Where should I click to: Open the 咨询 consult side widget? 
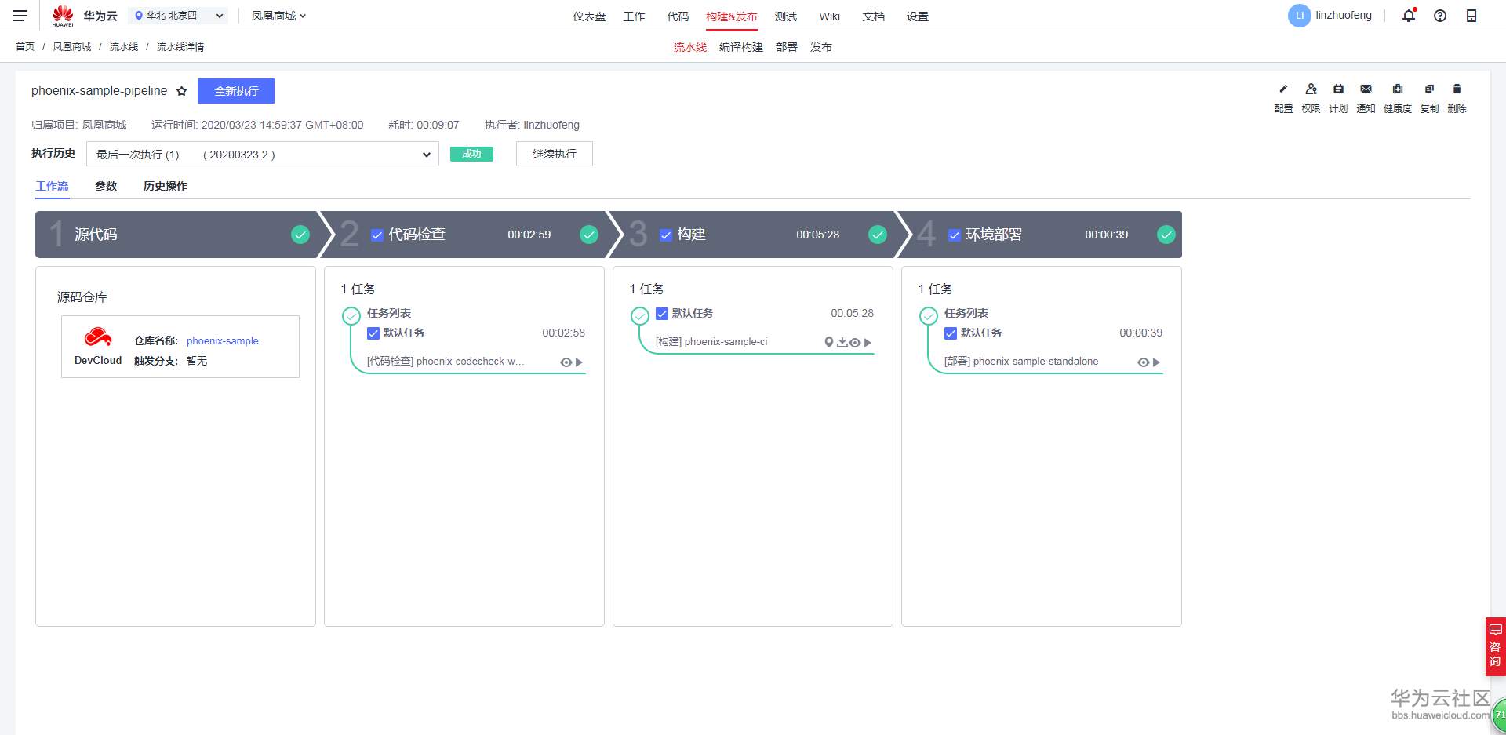point(1495,646)
